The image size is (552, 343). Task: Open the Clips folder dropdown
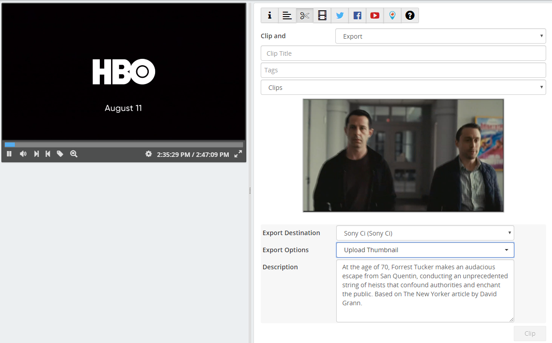403,87
